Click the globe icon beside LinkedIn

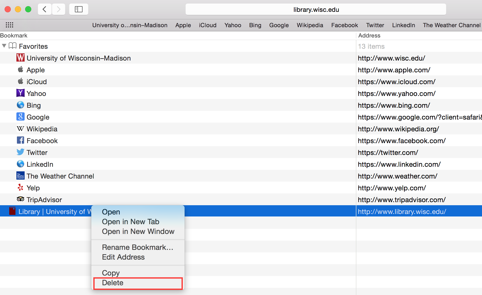coord(21,164)
